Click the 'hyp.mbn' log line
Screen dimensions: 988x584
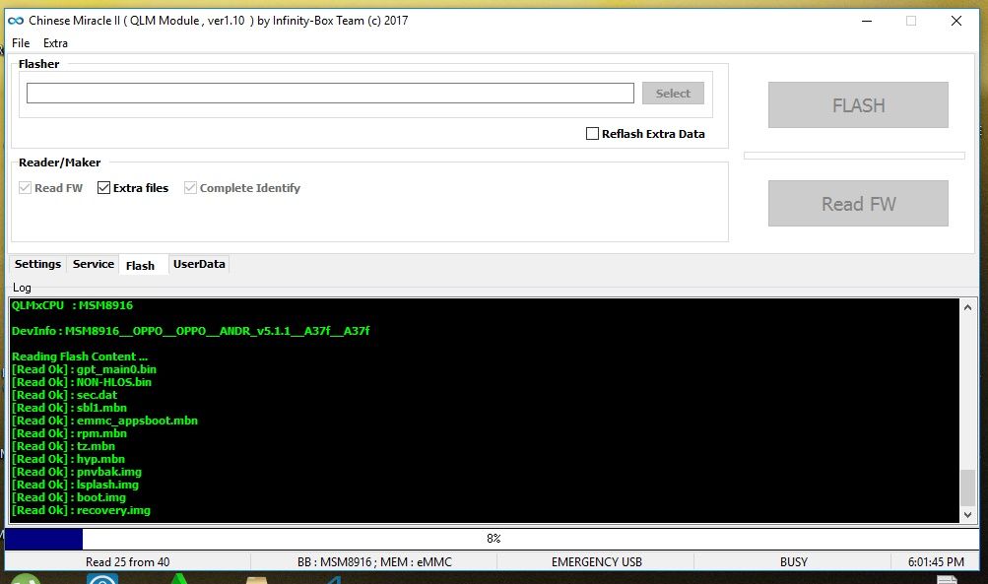tap(68, 459)
